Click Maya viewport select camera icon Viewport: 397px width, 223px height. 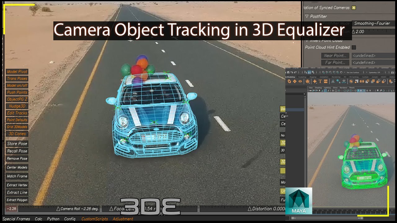click(310, 91)
